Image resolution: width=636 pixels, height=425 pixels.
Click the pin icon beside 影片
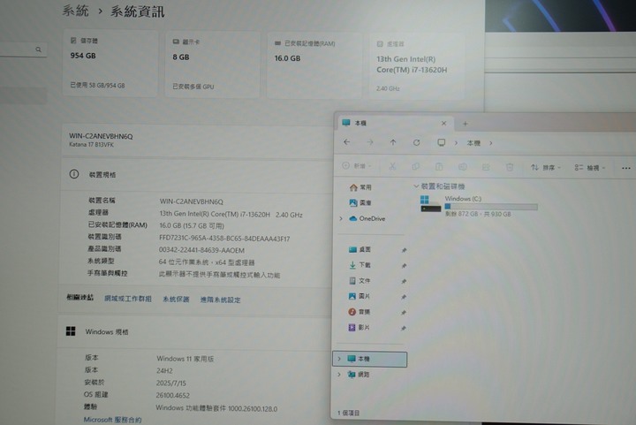coord(403,328)
